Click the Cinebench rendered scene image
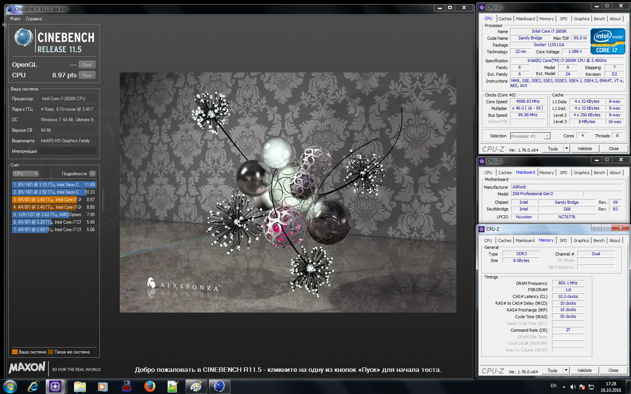The image size is (631, 394). tap(288, 192)
